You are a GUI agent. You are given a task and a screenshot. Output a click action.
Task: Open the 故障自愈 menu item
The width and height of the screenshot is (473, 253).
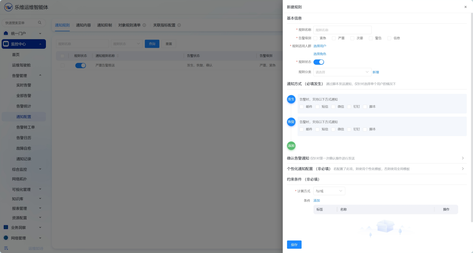click(x=24, y=148)
